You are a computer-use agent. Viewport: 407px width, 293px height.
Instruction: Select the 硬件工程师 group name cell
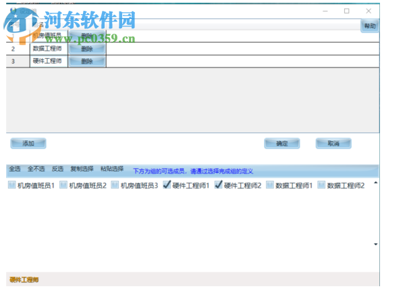click(x=49, y=61)
